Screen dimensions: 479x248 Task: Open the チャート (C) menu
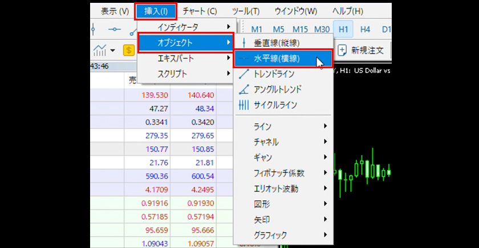coord(200,11)
